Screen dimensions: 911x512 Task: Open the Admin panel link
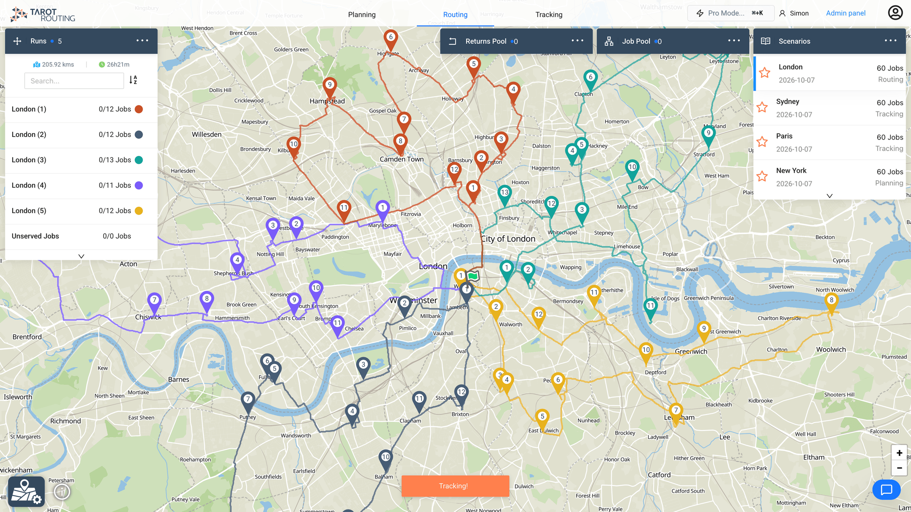tap(846, 13)
